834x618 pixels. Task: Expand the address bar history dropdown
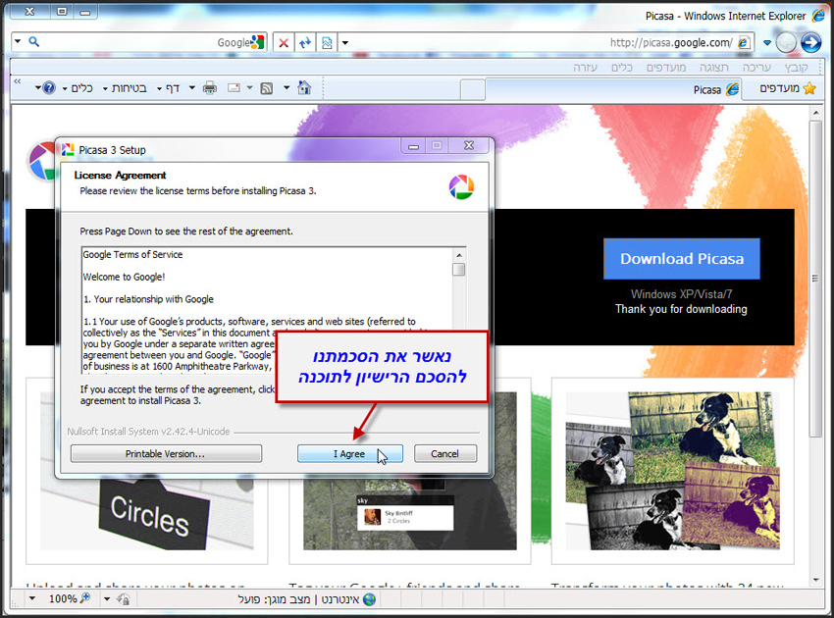click(345, 42)
